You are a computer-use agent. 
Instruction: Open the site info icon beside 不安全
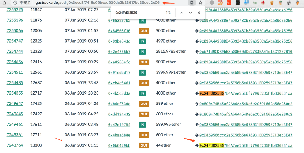[15, 3]
